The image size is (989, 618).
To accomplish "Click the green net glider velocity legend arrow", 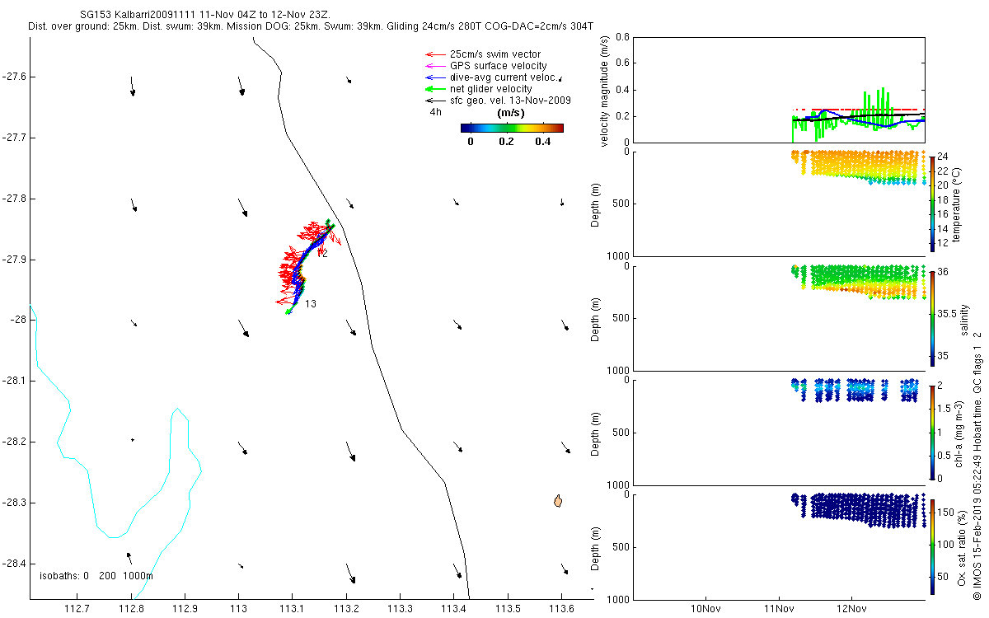I will coord(434,89).
